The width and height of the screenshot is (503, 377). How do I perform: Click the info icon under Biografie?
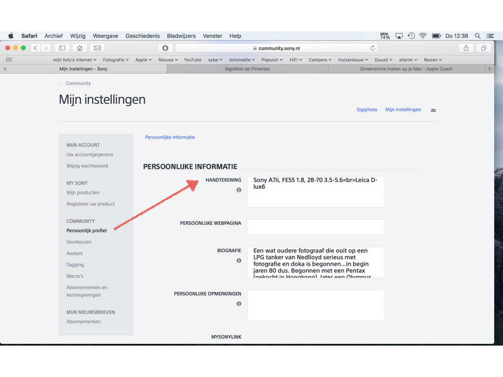(239, 261)
